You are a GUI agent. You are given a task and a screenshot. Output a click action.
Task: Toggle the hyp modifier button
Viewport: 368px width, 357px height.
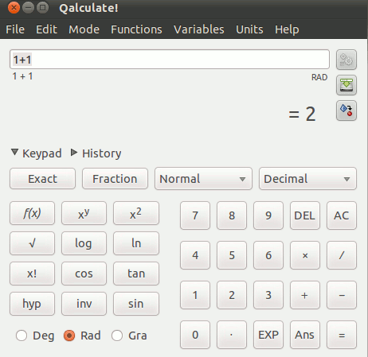[32, 304]
